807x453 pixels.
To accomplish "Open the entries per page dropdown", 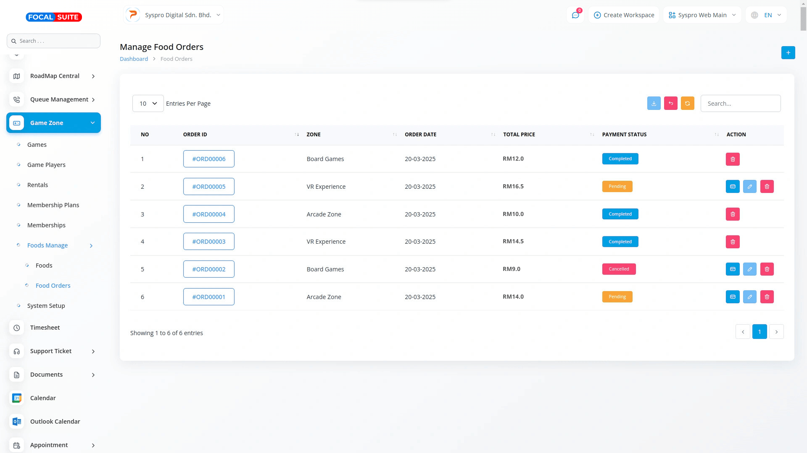I will click(x=148, y=103).
